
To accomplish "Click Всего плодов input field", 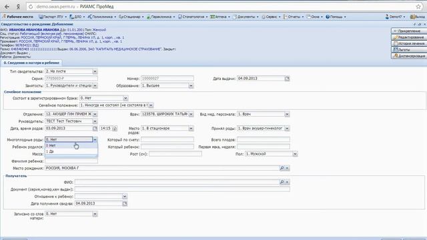I will tap(264, 139).
